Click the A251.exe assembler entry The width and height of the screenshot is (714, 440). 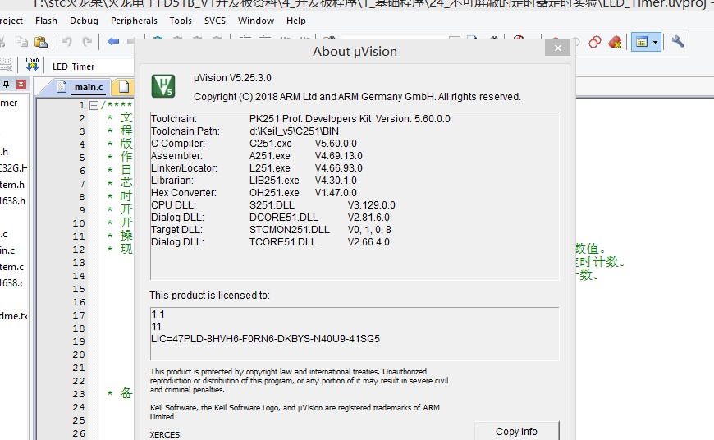269,156
